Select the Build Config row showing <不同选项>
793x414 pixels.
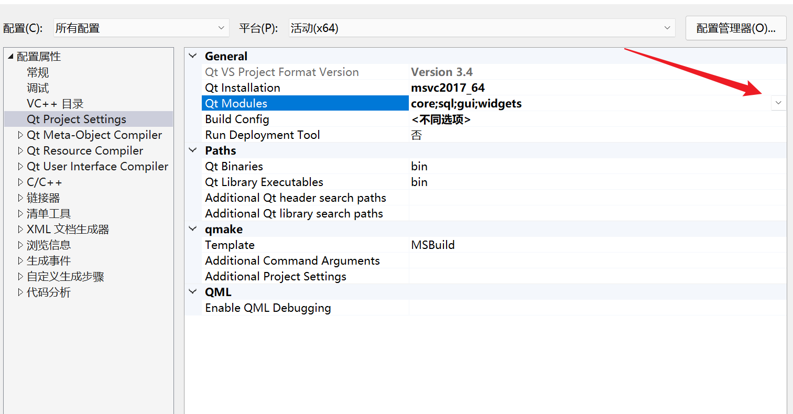[441, 119]
